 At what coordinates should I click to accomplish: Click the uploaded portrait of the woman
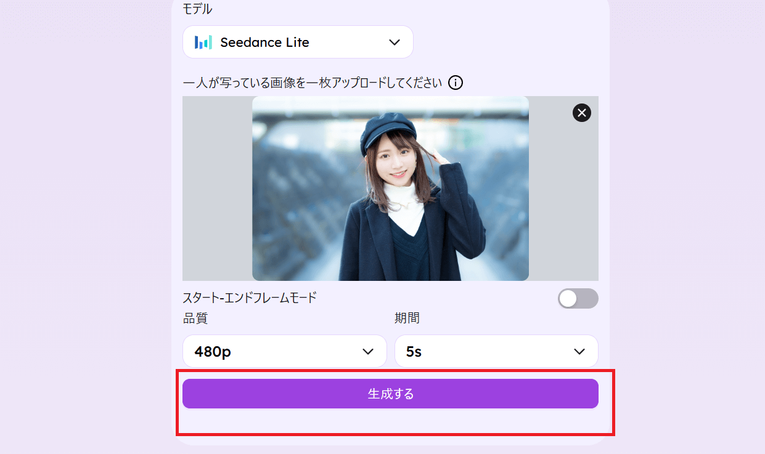click(x=390, y=188)
